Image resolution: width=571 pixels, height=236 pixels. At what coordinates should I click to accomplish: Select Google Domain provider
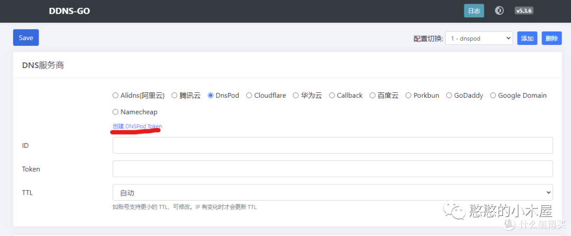point(493,95)
